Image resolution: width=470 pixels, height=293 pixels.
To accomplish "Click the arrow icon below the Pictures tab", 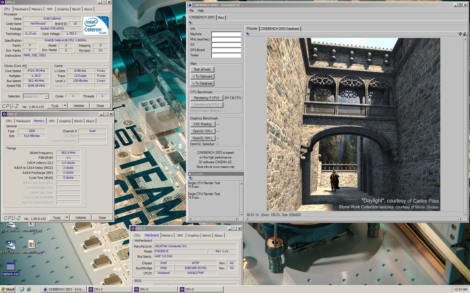I will [248, 34].
